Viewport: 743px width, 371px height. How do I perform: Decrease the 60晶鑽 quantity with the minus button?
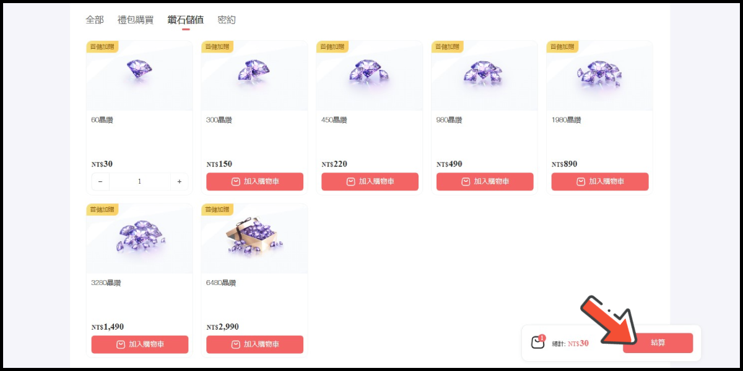[101, 182]
